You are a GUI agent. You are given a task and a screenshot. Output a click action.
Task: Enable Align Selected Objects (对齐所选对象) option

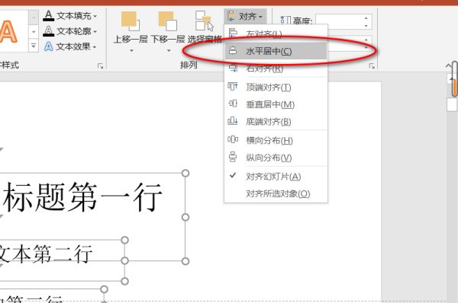(278, 193)
